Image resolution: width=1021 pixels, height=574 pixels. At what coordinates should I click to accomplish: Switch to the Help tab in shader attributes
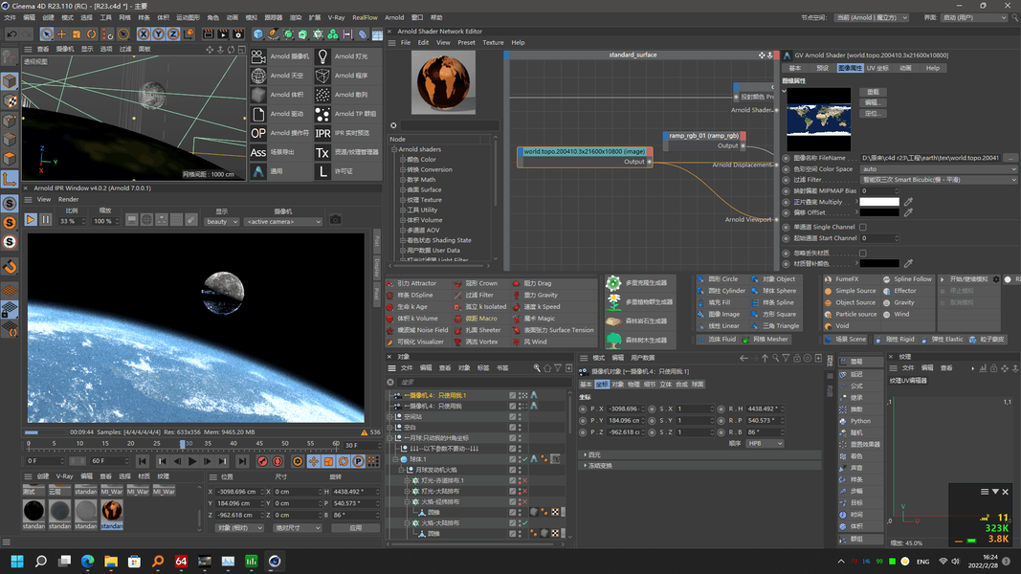click(932, 68)
